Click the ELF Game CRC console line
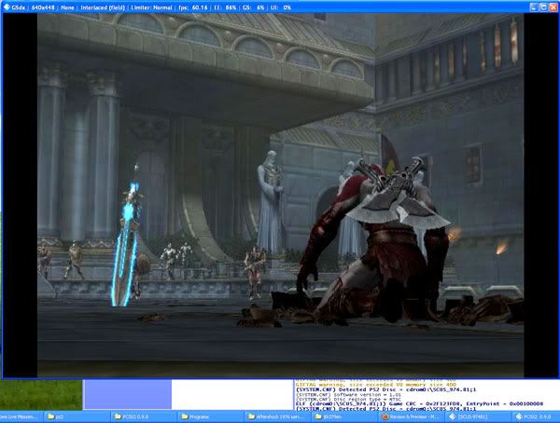560x423 pixels. click(419, 403)
